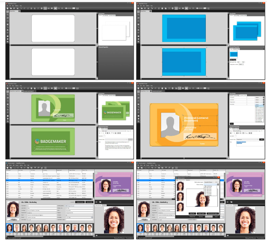This screenshot has width=267, height=242.
Task: Open first row's dropdown in orange-window Dynamic fields
Action: point(259,97)
